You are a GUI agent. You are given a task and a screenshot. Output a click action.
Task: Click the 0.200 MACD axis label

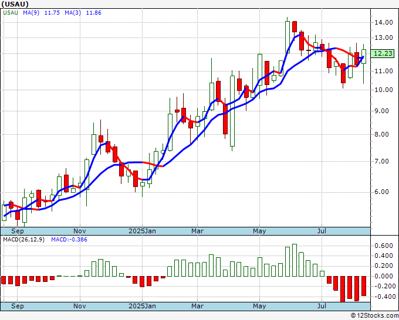click(x=384, y=266)
